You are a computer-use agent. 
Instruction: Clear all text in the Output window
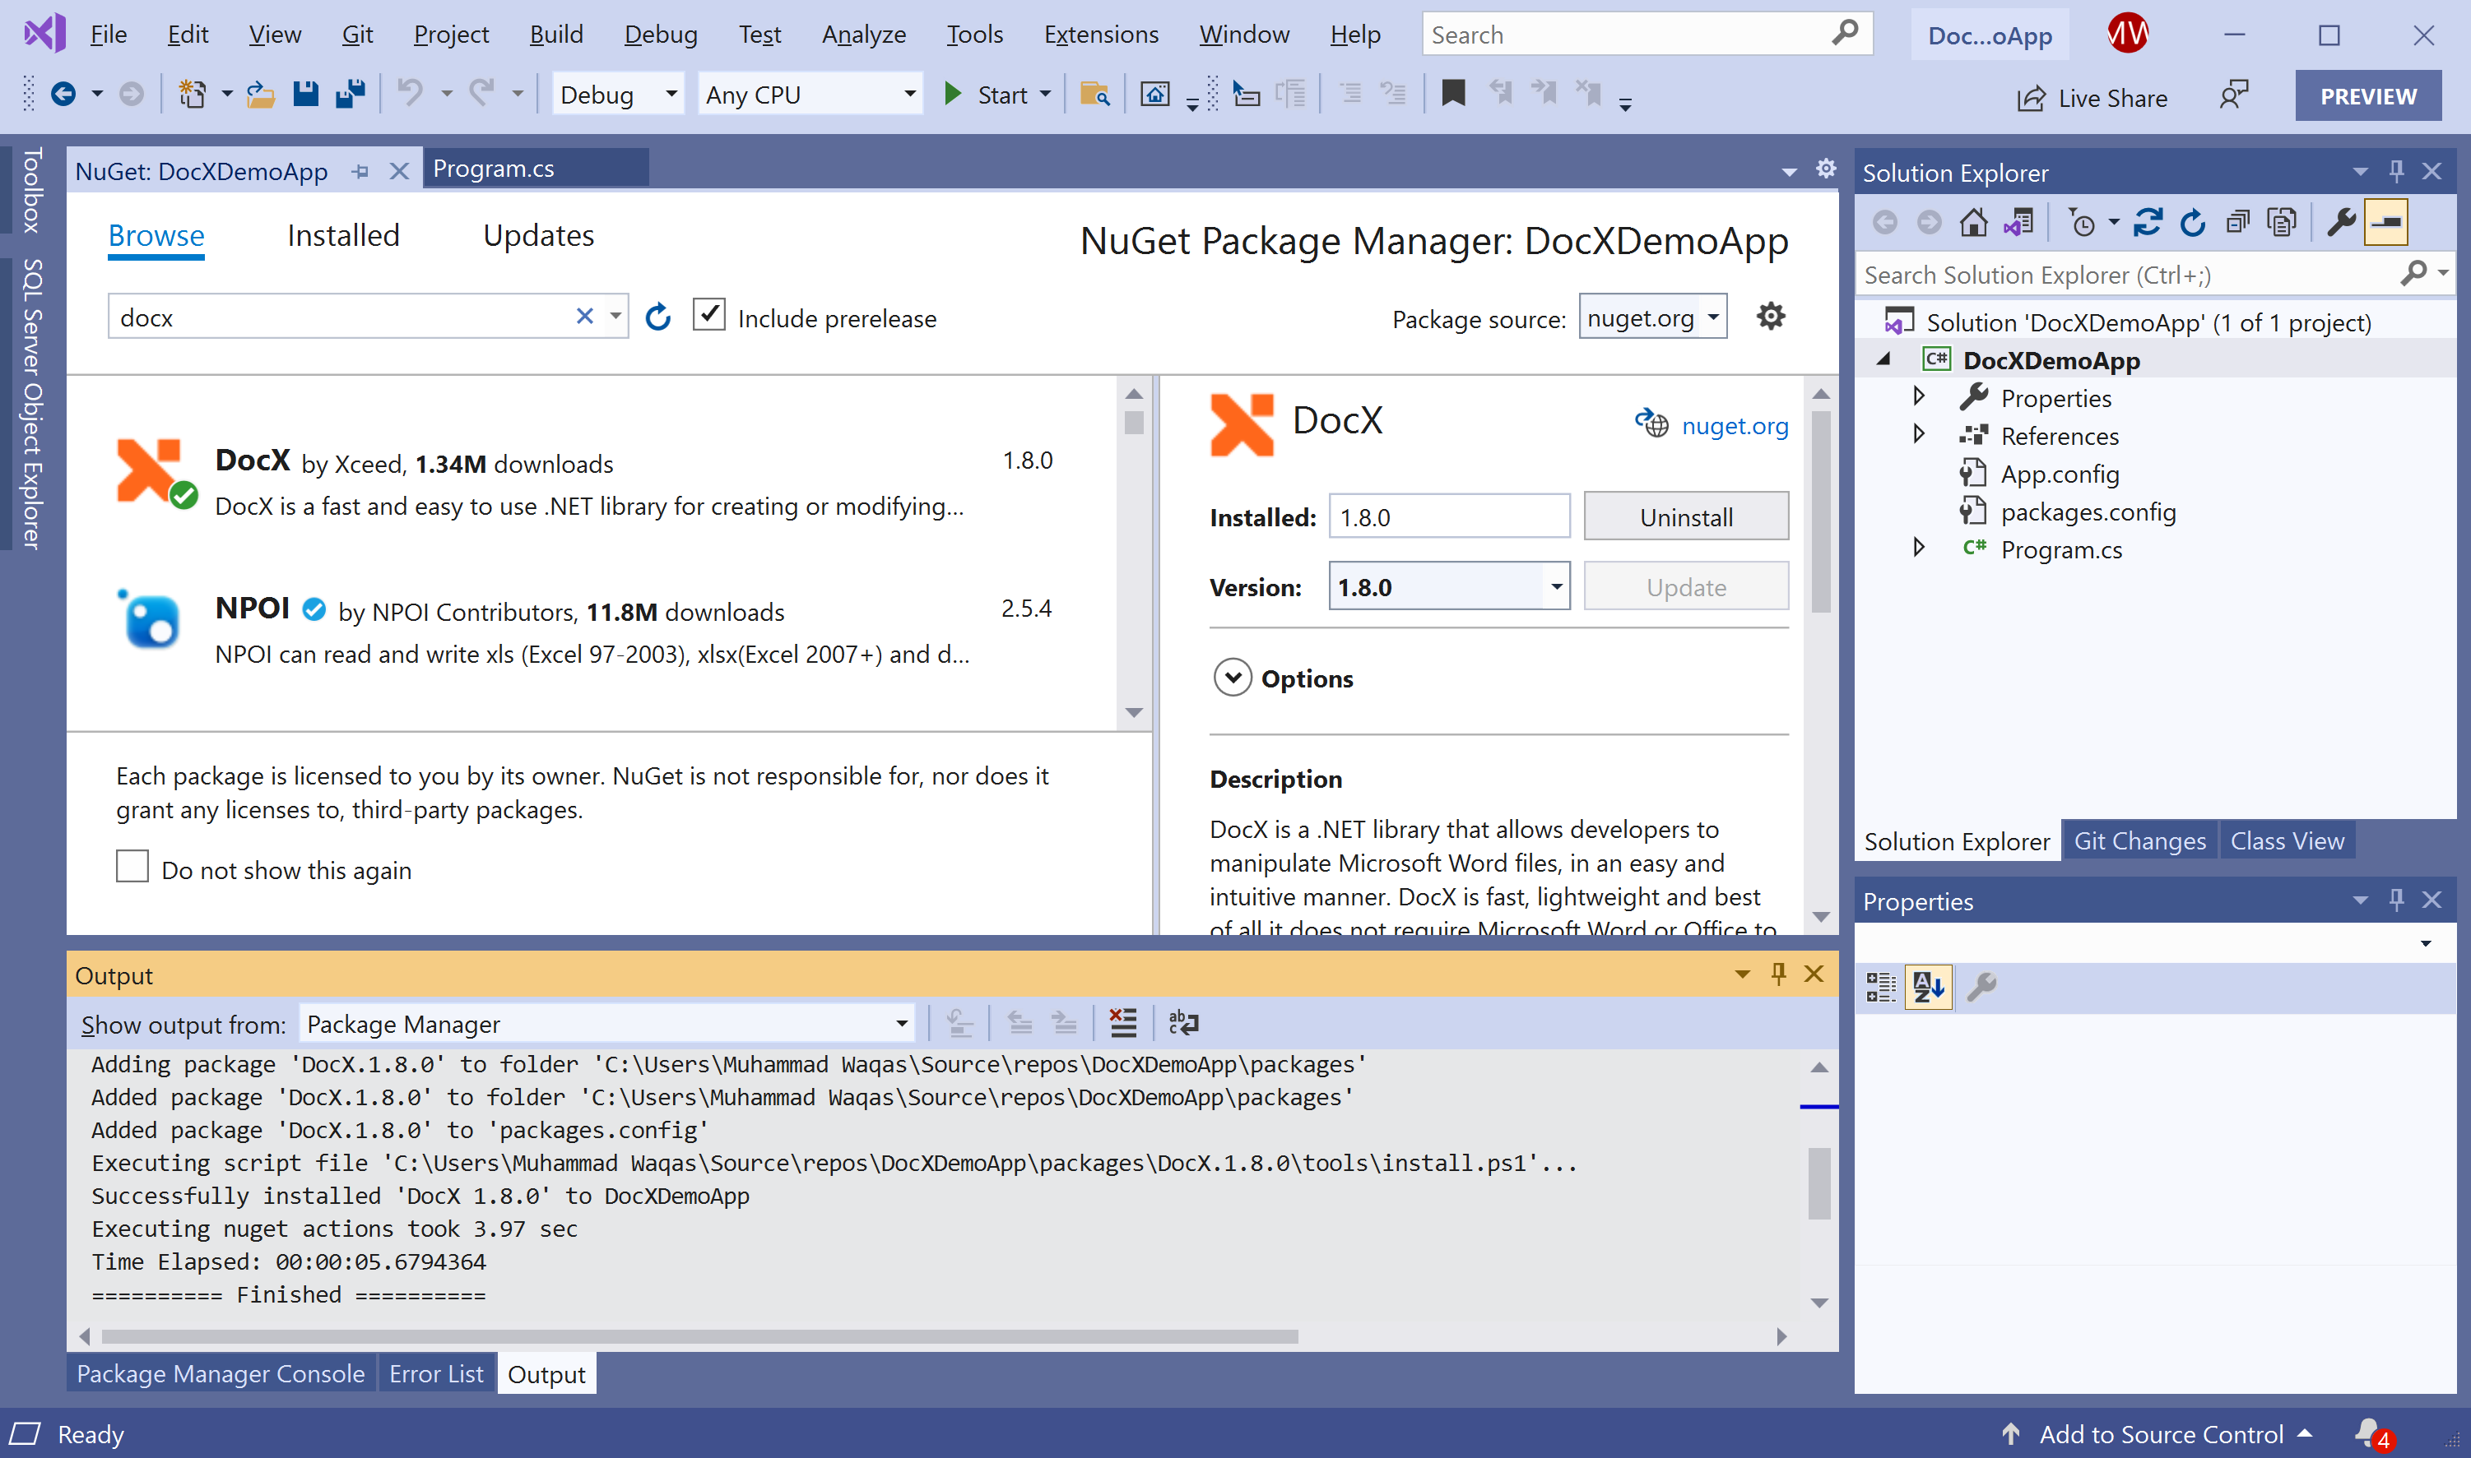pos(1122,1023)
